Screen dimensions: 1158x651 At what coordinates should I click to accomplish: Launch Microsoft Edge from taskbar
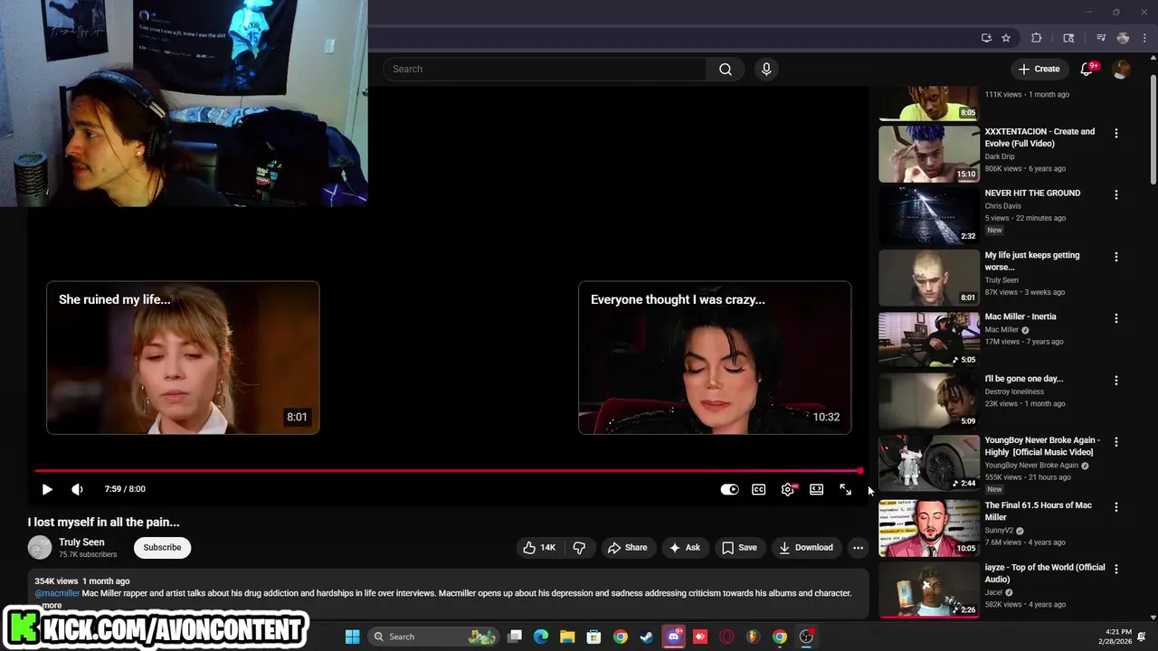[541, 637]
